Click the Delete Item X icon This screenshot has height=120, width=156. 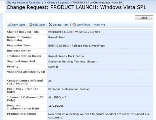[50, 25]
